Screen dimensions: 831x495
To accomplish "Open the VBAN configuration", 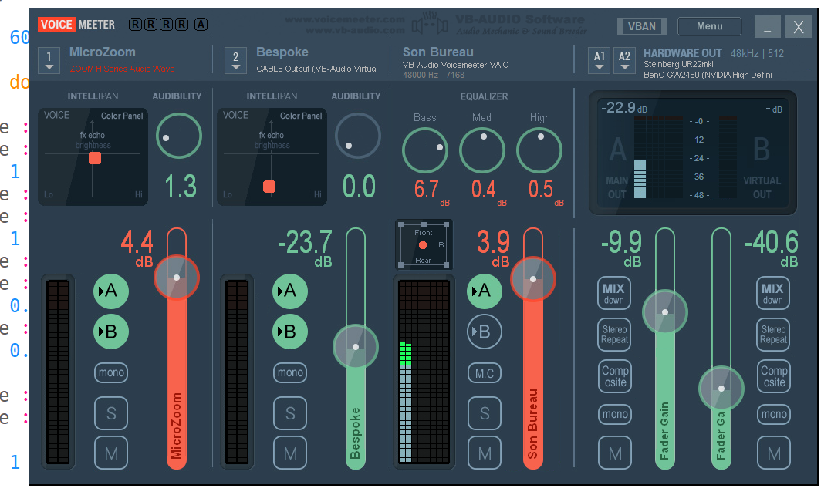I will 642,26.
